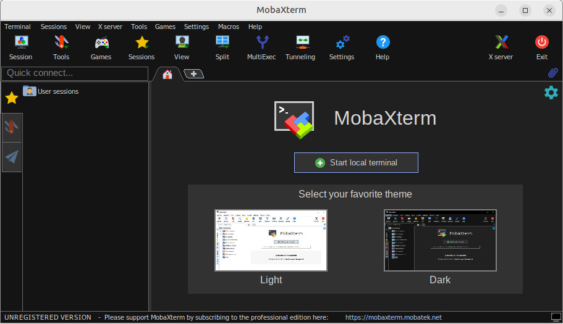Choose the Dark theme thumbnail
This screenshot has width=563, height=324.
(440, 240)
